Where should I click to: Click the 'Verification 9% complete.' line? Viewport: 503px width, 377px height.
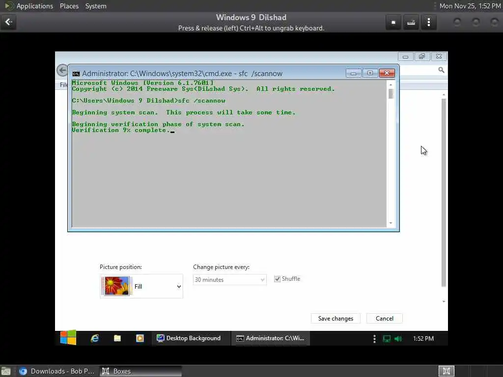coord(121,130)
